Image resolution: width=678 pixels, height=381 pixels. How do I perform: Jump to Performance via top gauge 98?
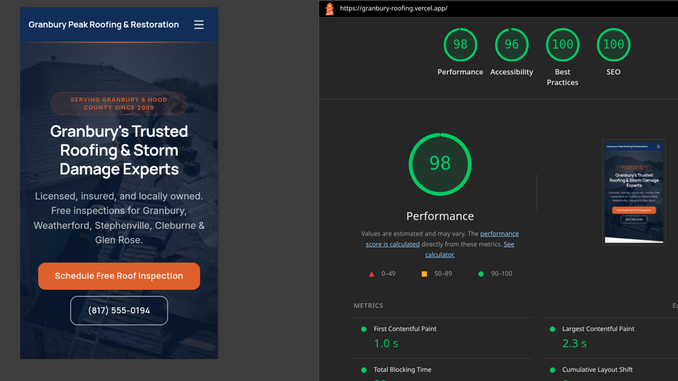(x=460, y=45)
